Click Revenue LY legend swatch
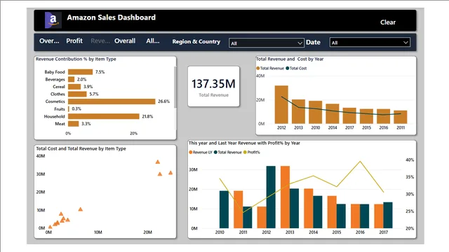Viewport: 449px width, 252px height. tap(191, 153)
